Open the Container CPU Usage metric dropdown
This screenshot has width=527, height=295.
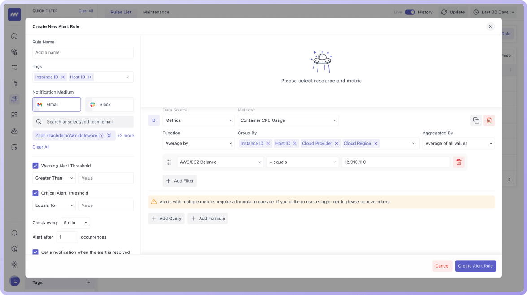[x=288, y=120]
